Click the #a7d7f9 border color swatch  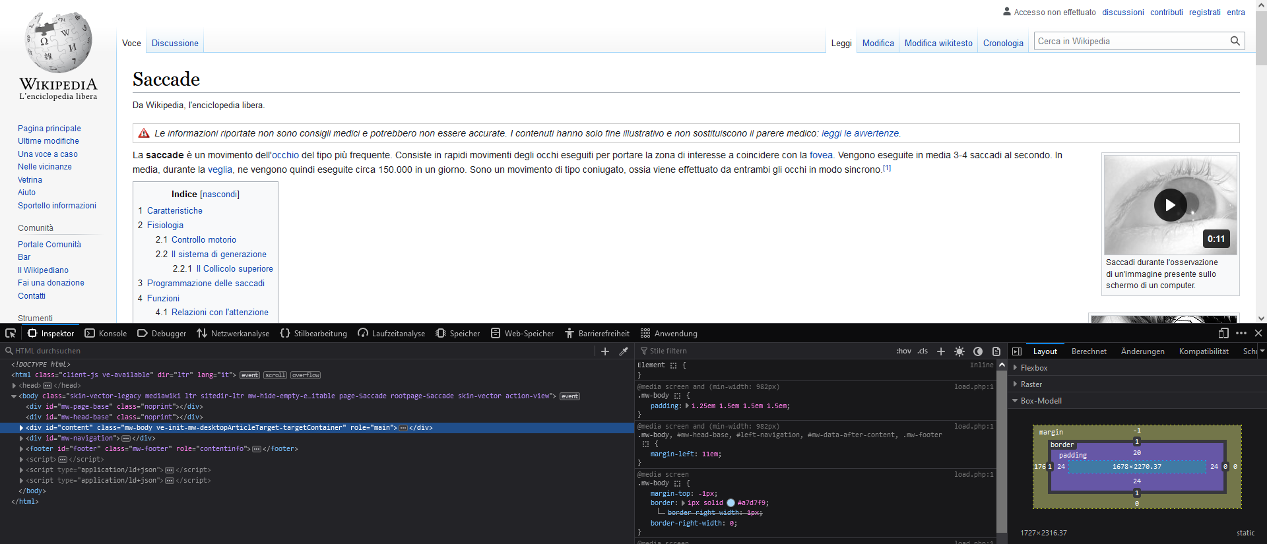[731, 503]
